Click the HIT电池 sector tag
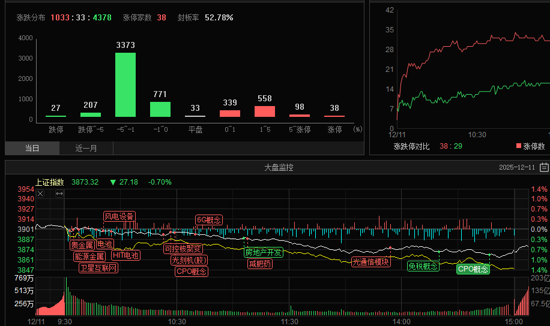Viewport: 550px width, 326px height. click(125, 255)
